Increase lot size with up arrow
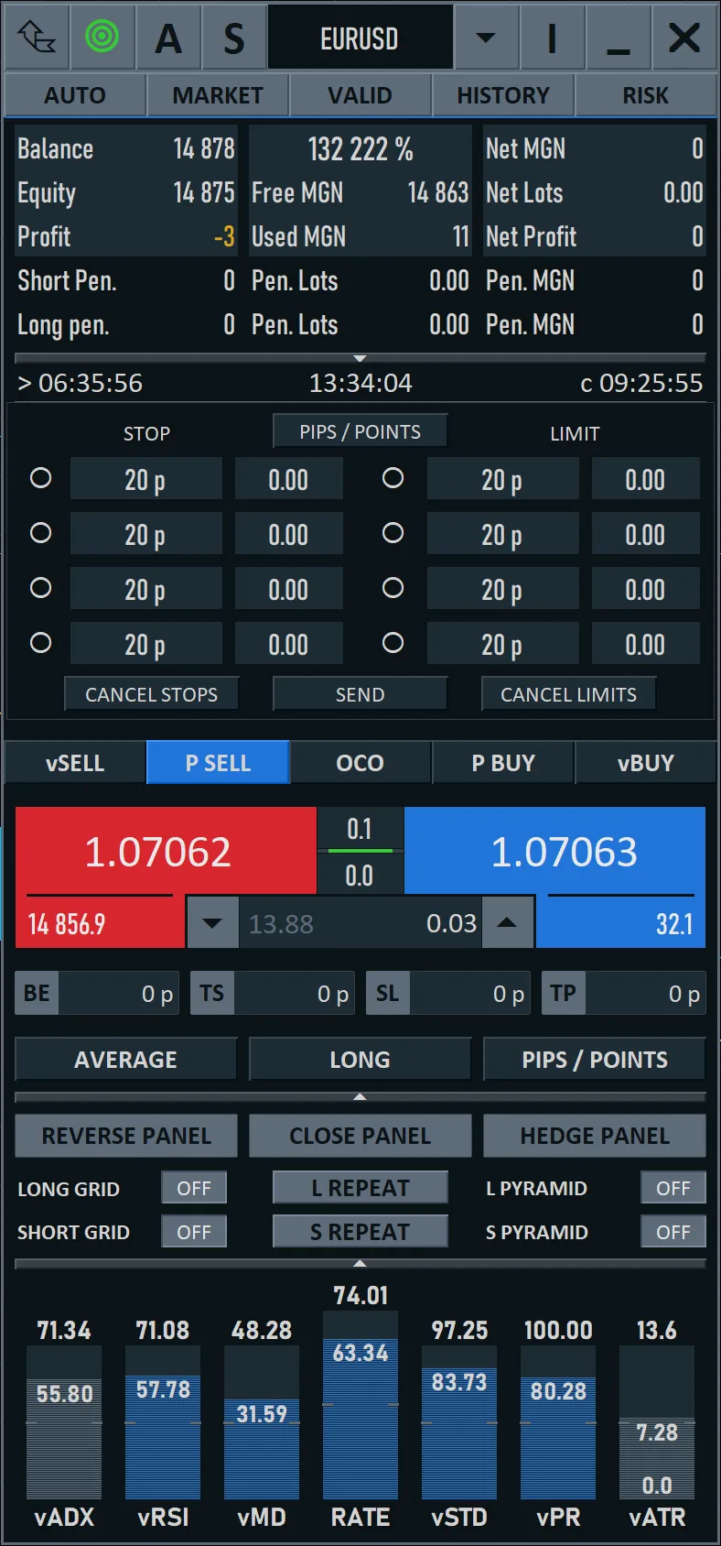721x1546 pixels. (507, 923)
